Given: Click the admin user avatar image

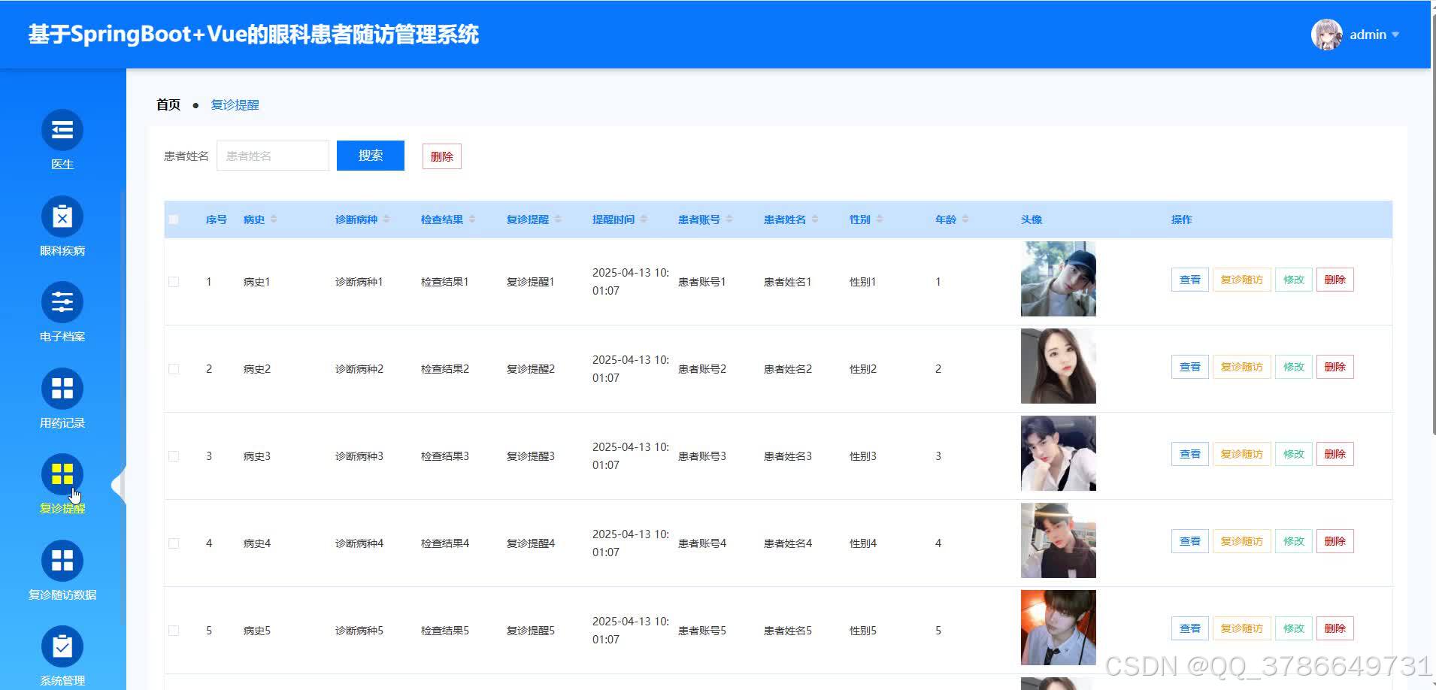Looking at the screenshot, I should (x=1326, y=34).
